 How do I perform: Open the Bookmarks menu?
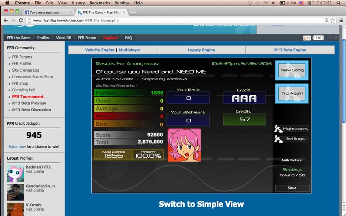[100, 3]
